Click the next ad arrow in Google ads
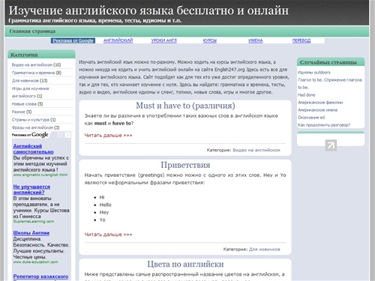The height and width of the screenshot is (281, 375). point(67,135)
